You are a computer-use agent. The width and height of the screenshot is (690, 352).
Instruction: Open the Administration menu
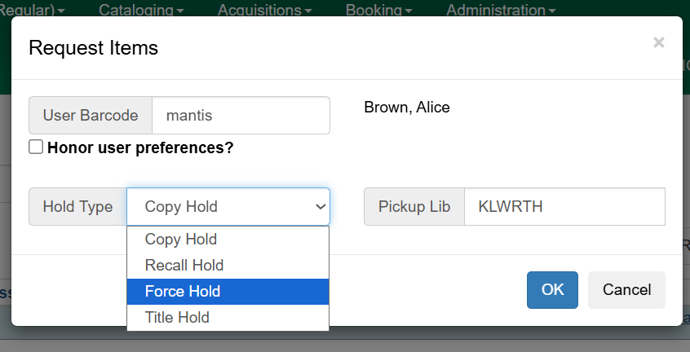[501, 11]
